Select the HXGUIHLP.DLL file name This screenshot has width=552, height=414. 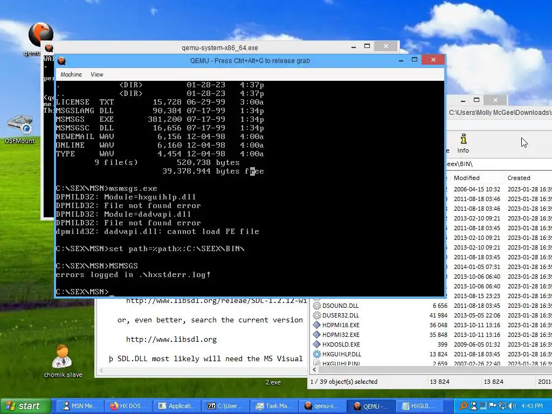[342, 354]
